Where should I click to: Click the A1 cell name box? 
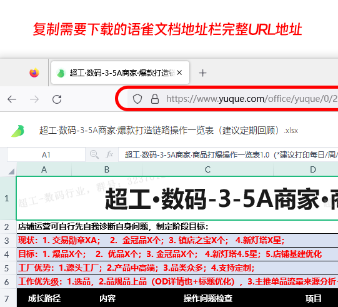click(x=46, y=154)
